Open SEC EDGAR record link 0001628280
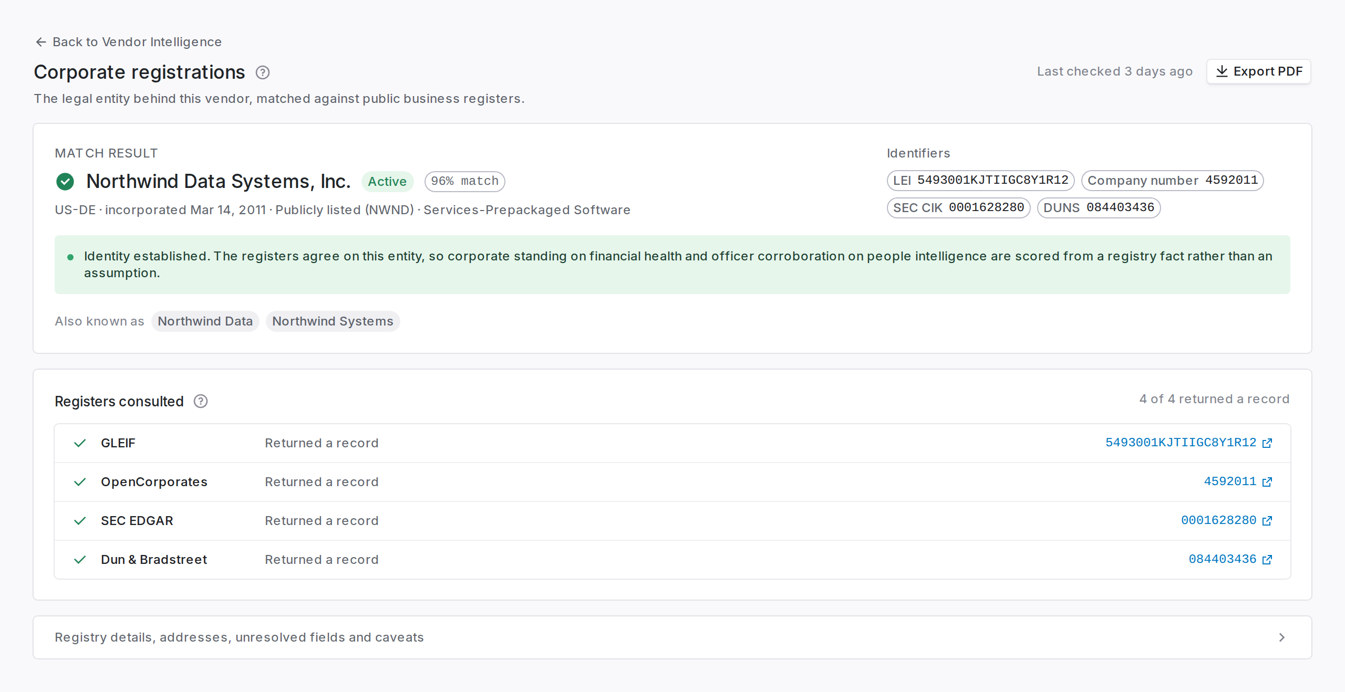The image size is (1345, 692). tap(1218, 520)
